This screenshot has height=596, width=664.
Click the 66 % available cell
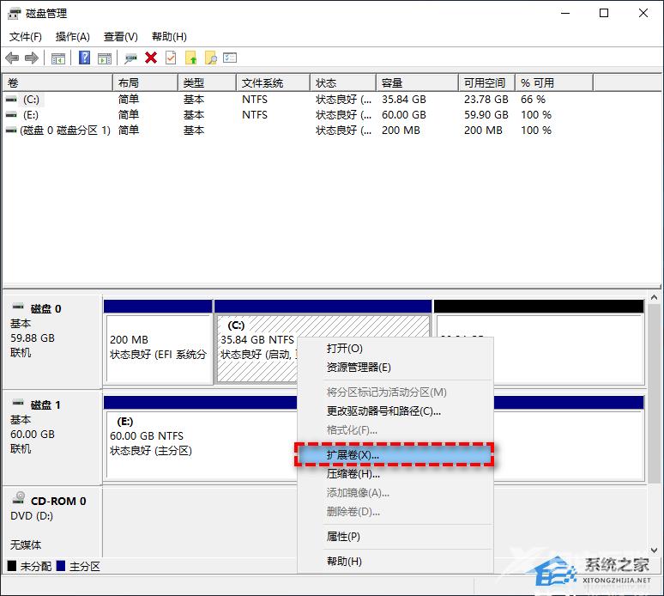click(533, 100)
